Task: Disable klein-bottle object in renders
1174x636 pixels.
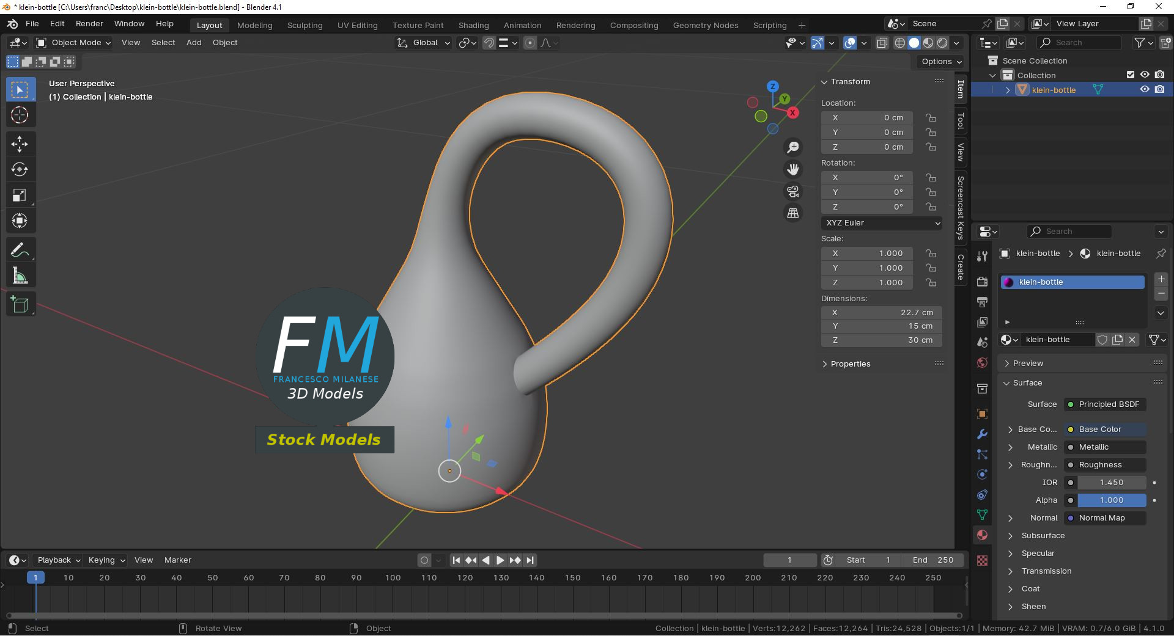Action: 1160,89
